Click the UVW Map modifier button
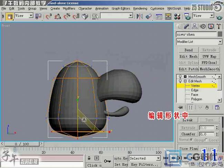Image resolution: width=224 pixels, height=168 pixels. (x=210, y=56)
